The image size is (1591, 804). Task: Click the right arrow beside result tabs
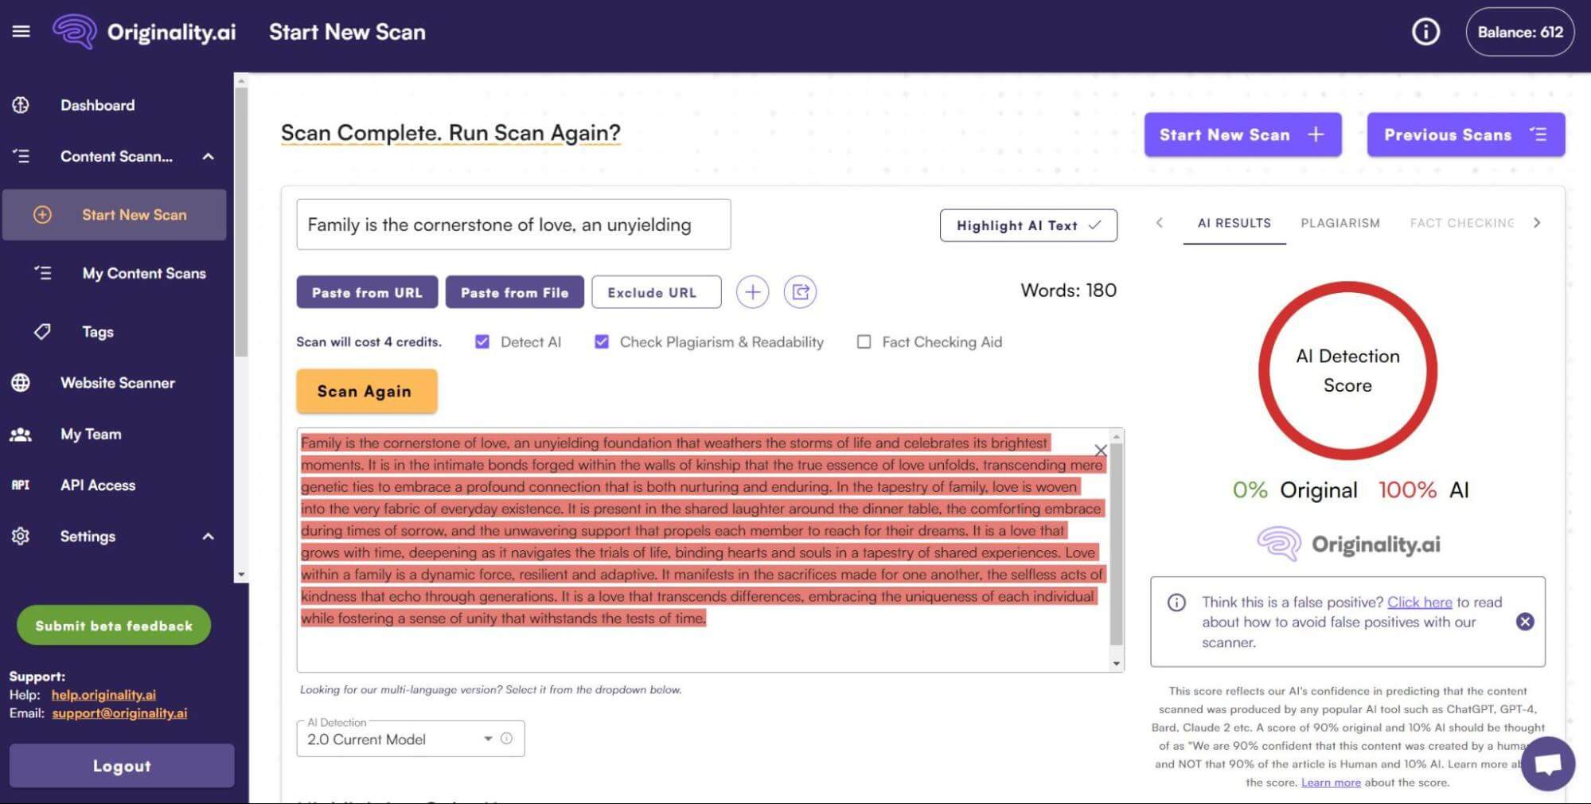[x=1537, y=223]
